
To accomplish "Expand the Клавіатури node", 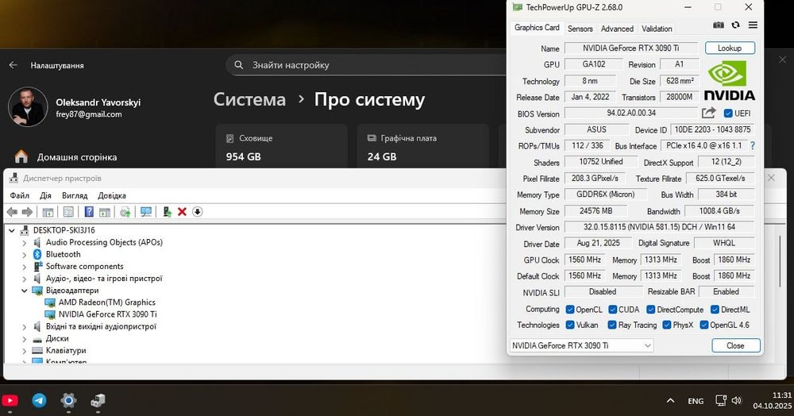I will point(25,351).
